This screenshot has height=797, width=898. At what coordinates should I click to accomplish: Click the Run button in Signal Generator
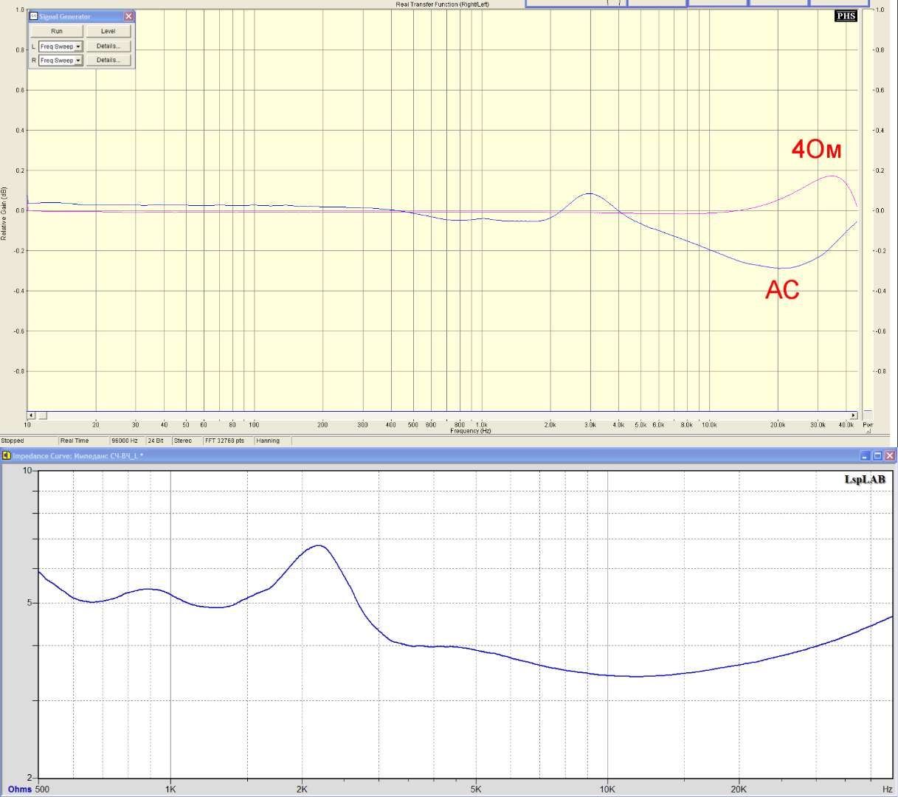tap(57, 31)
